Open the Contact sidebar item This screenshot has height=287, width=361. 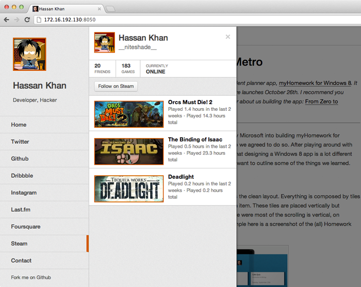click(x=44, y=261)
